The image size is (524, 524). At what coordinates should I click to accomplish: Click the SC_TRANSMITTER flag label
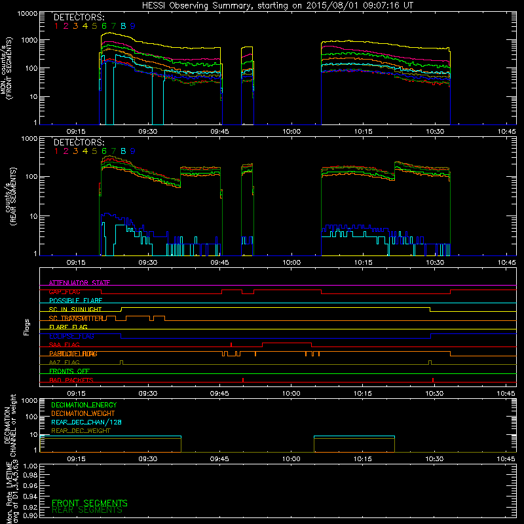point(76,318)
